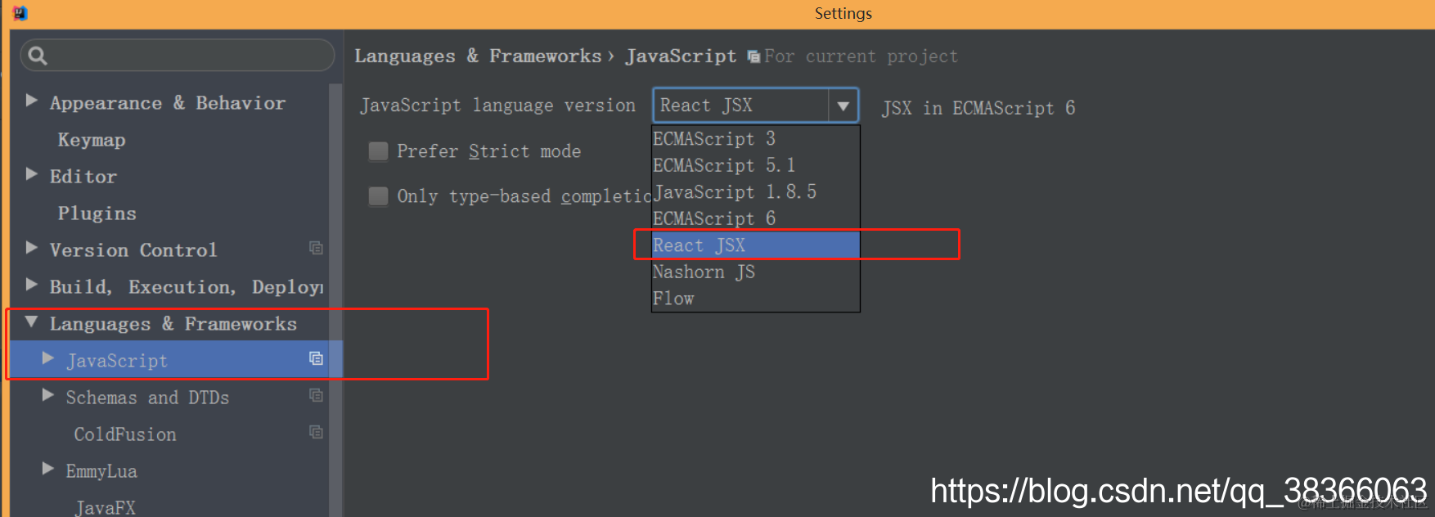
Task: Choose ECMAScript 5.1 from the list
Action: coord(755,165)
